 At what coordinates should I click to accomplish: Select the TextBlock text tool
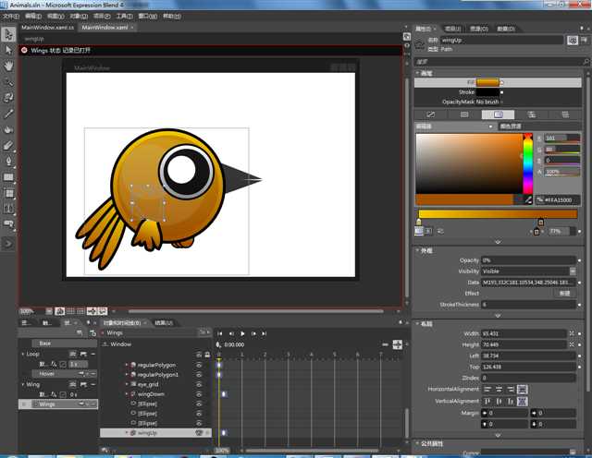point(8,209)
